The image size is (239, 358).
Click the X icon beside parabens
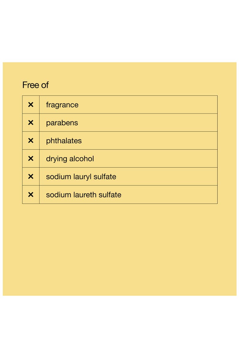coord(31,123)
